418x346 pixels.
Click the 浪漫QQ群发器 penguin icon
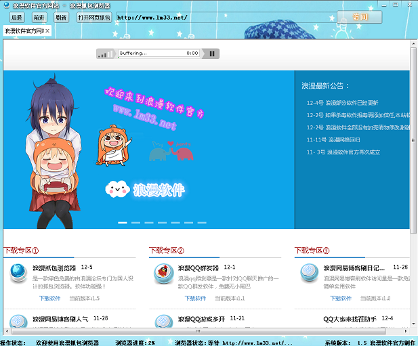164,274
